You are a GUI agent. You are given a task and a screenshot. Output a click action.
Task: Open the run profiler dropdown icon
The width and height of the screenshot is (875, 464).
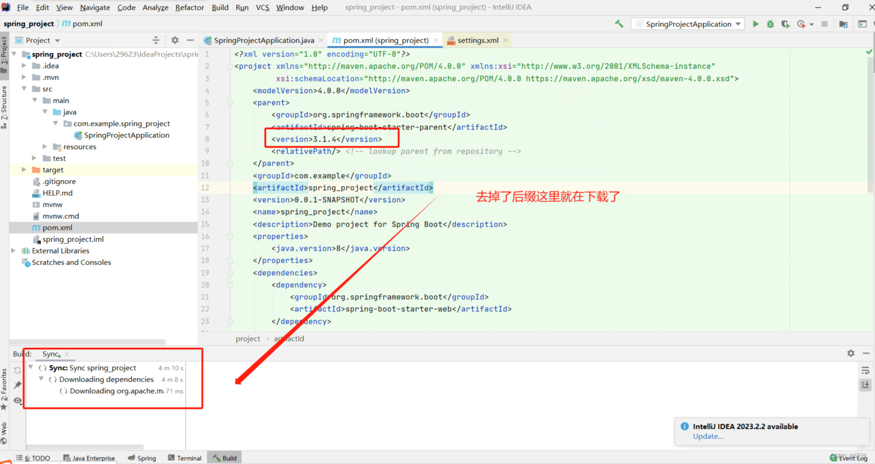[x=812, y=25]
